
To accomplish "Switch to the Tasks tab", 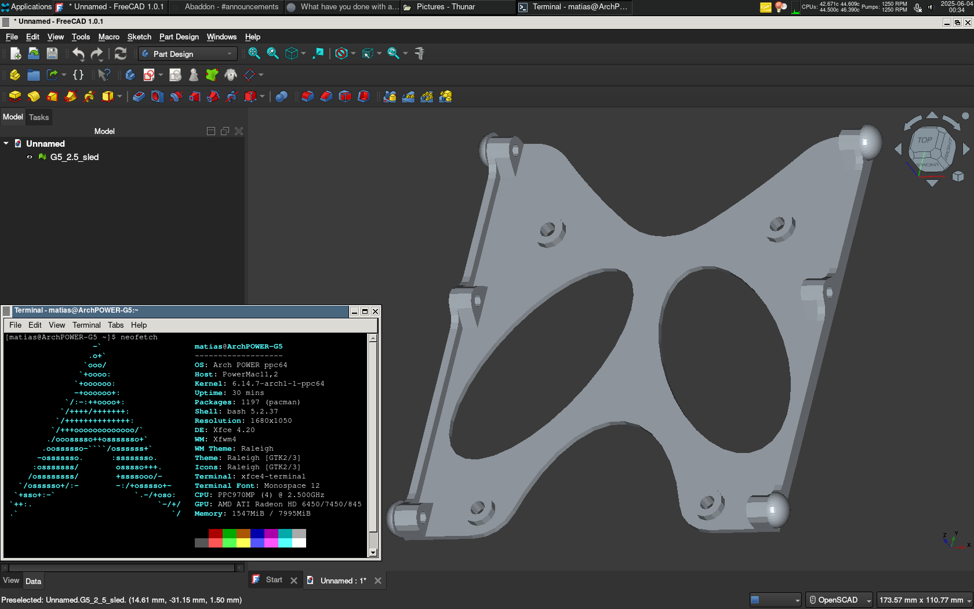I will pos(39,117).
